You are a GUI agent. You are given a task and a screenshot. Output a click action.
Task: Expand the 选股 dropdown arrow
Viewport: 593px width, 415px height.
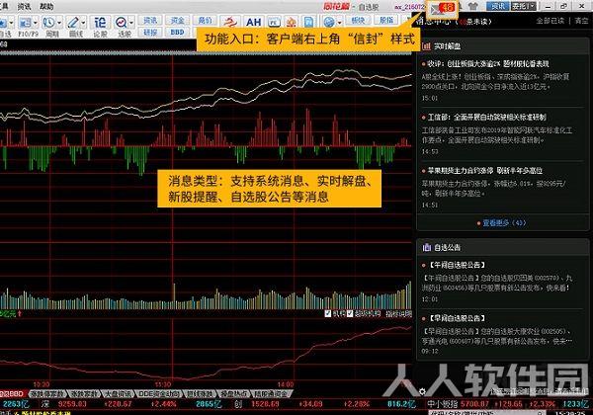[131, 23]
